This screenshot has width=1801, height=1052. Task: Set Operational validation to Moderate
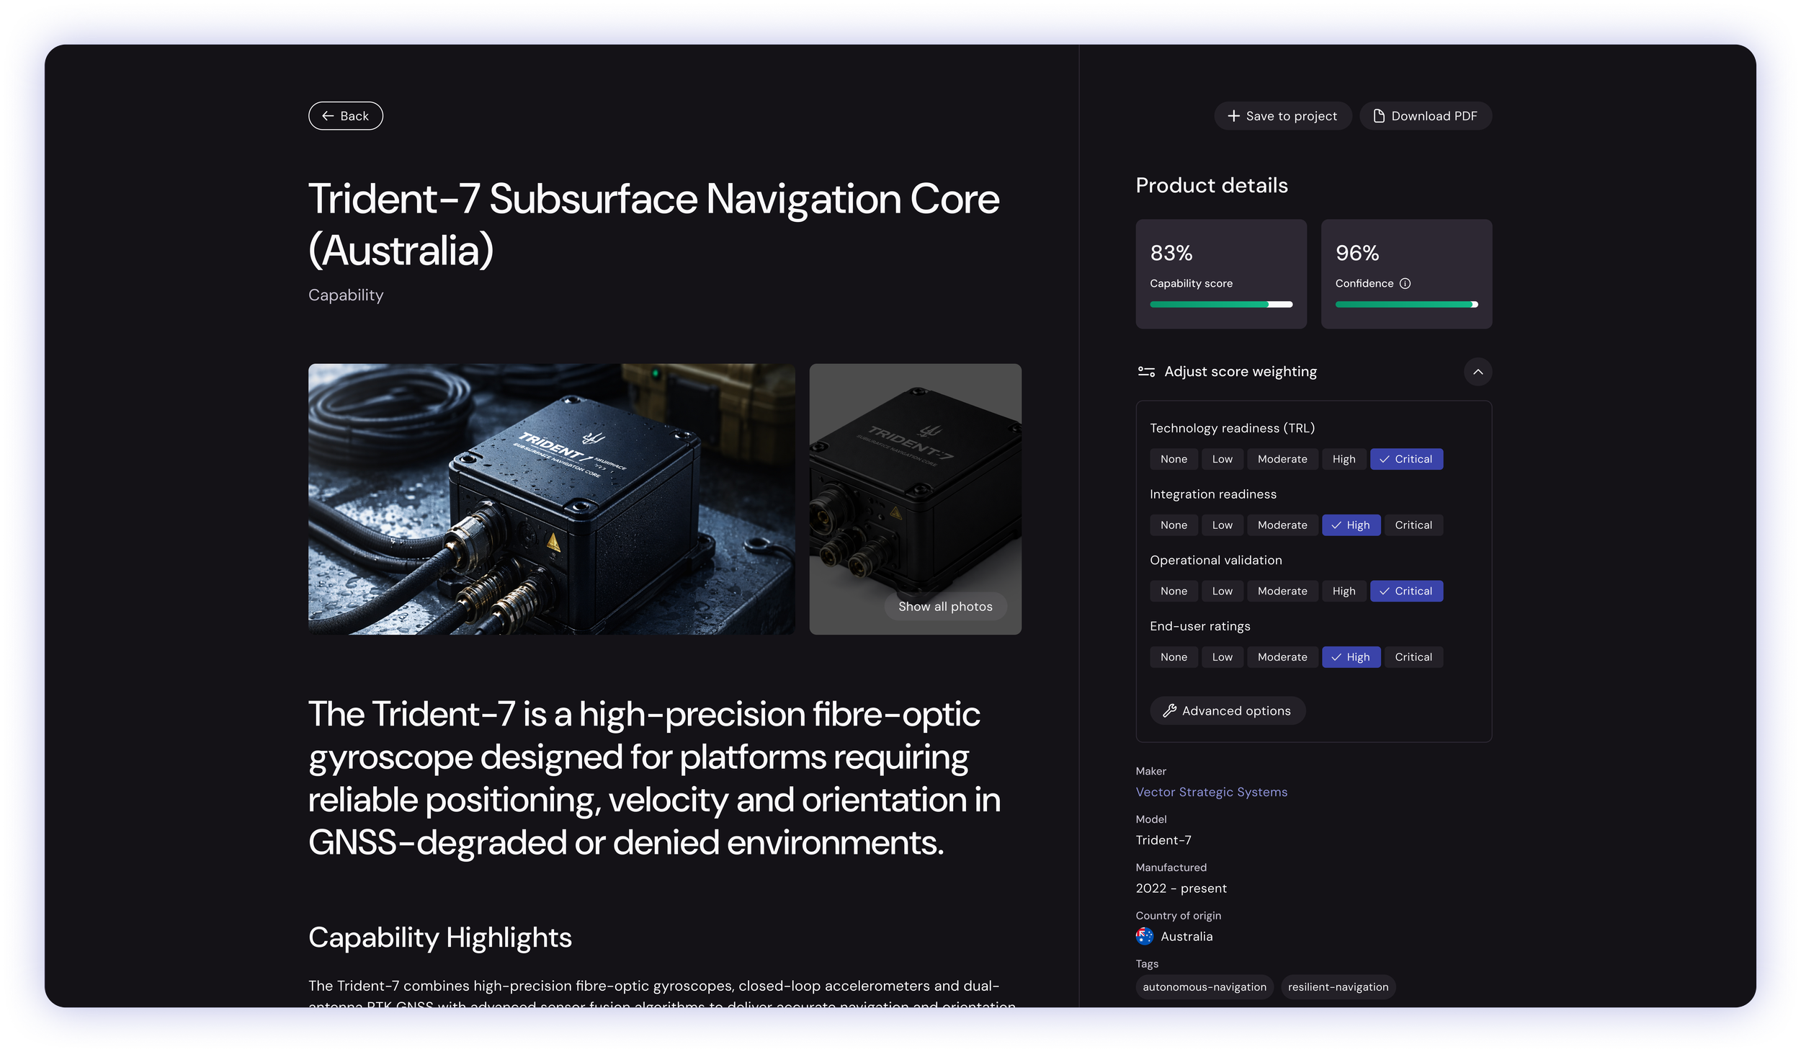(x=1282, y=591)
